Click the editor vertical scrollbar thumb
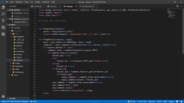Image resolution: width=184 pixels, height=103 pixels. tap(183, 53)
